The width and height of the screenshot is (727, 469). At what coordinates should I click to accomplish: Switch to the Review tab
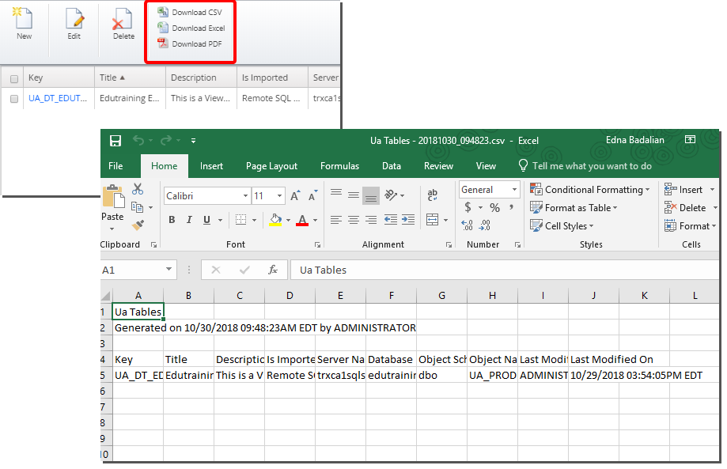pyautogui.click(x=438, y=166)
